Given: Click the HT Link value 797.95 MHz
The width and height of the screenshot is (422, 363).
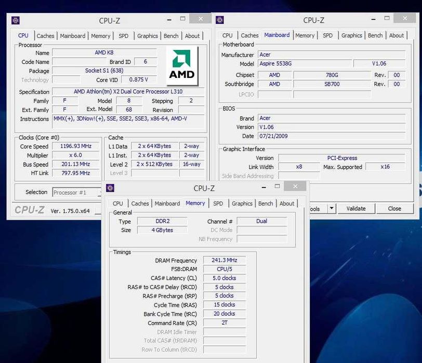Looking at the screenshot, I should pos(76,173).
